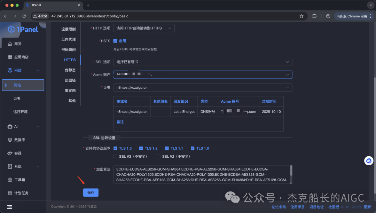Click the Let's Encrypt issuer cell
This screenshot has width=376, height=213.
coord(184,112)
